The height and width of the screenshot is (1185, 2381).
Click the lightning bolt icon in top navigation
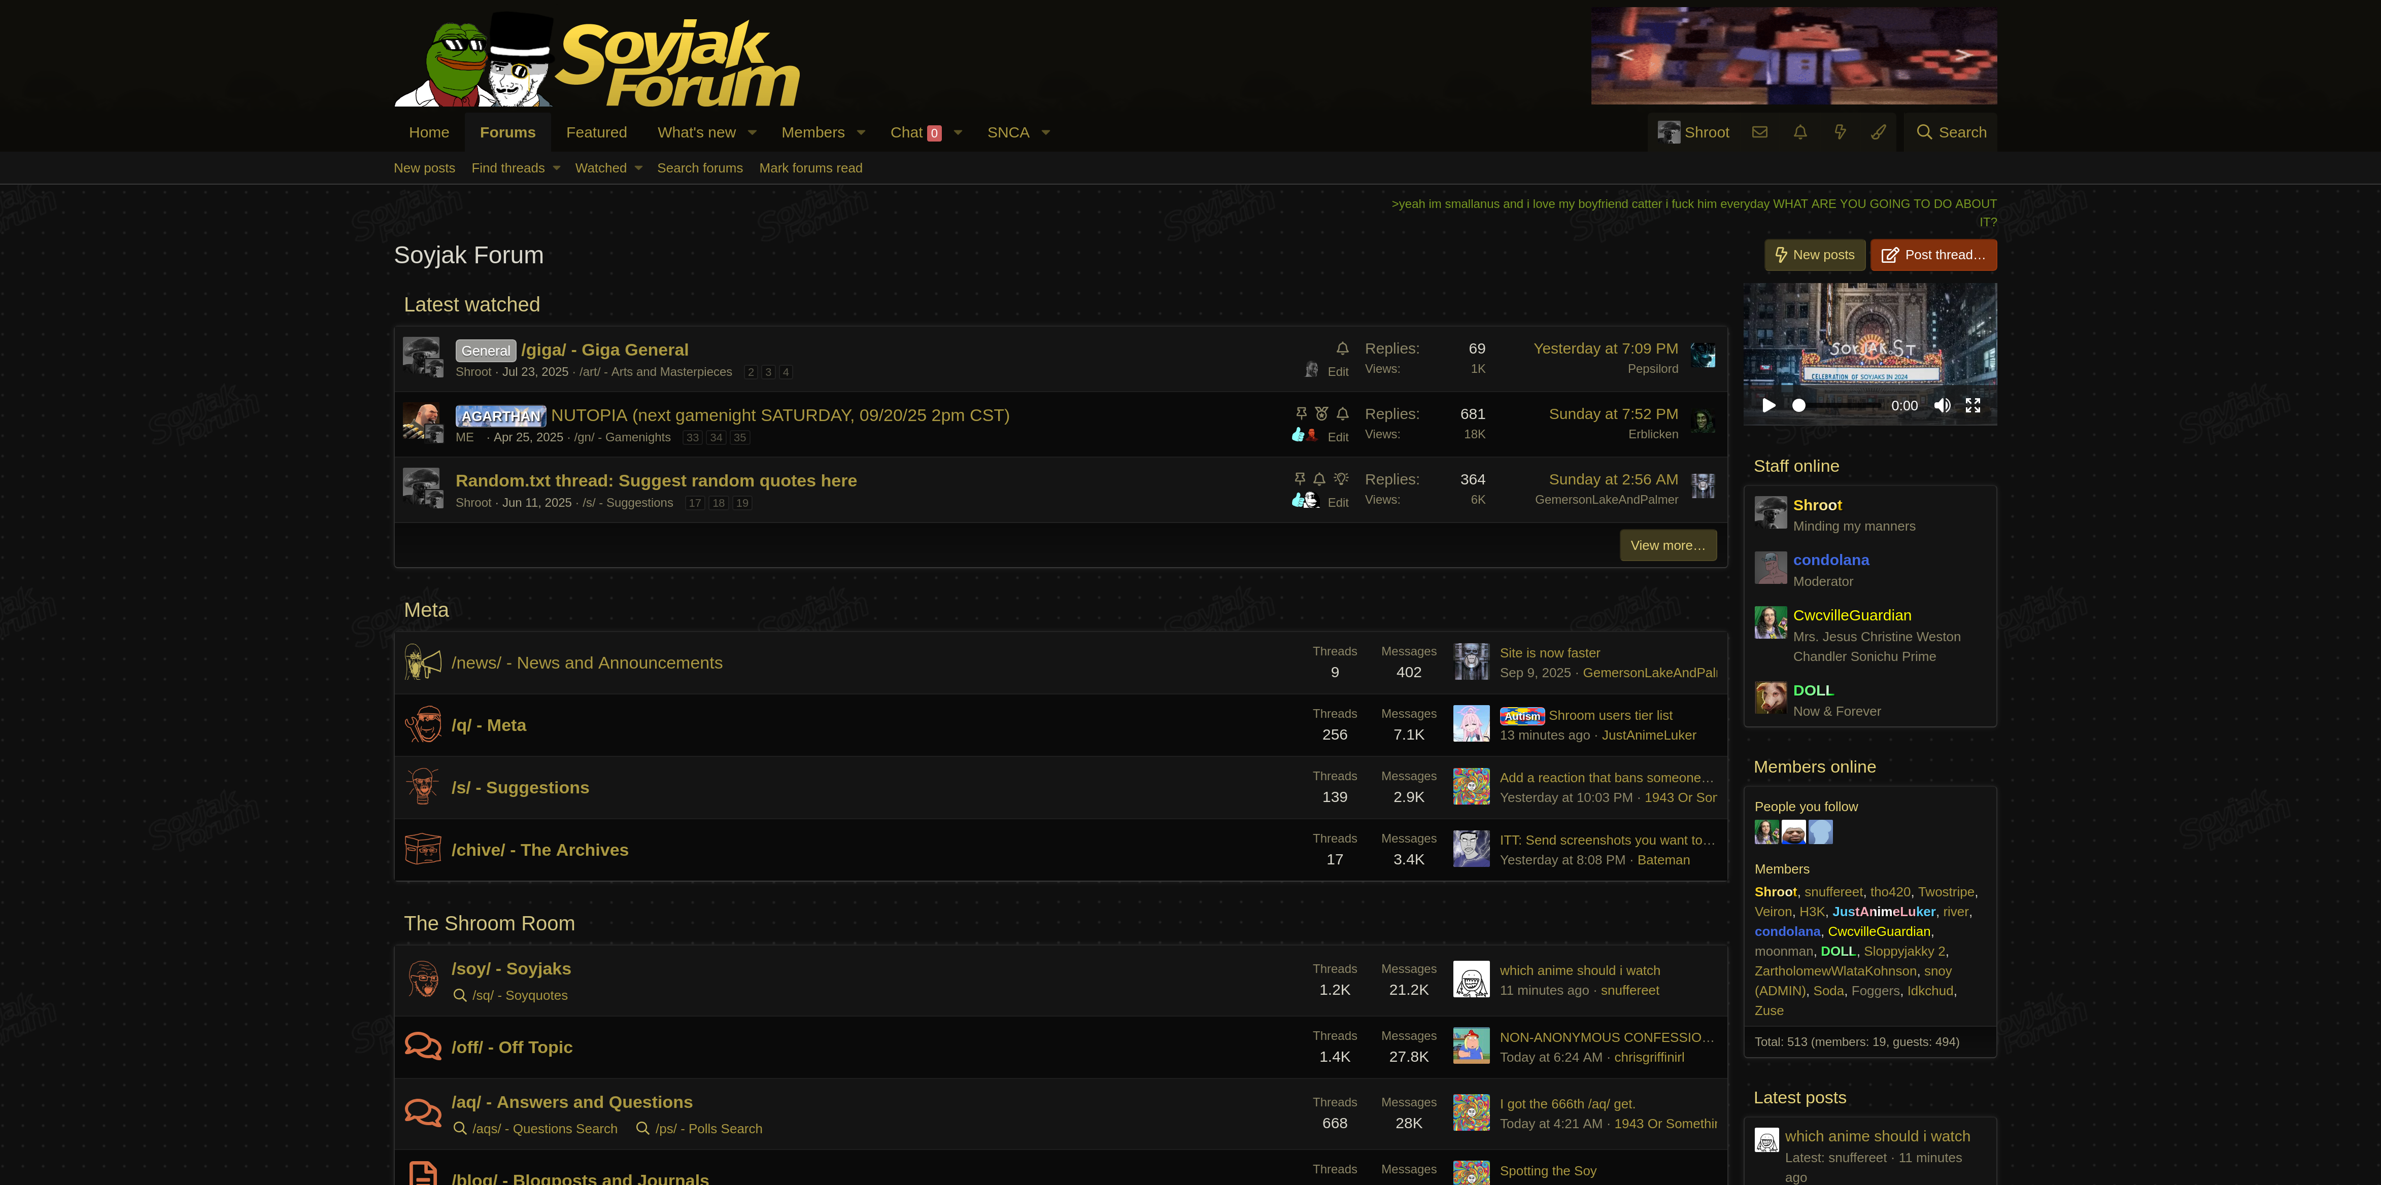1840,132
